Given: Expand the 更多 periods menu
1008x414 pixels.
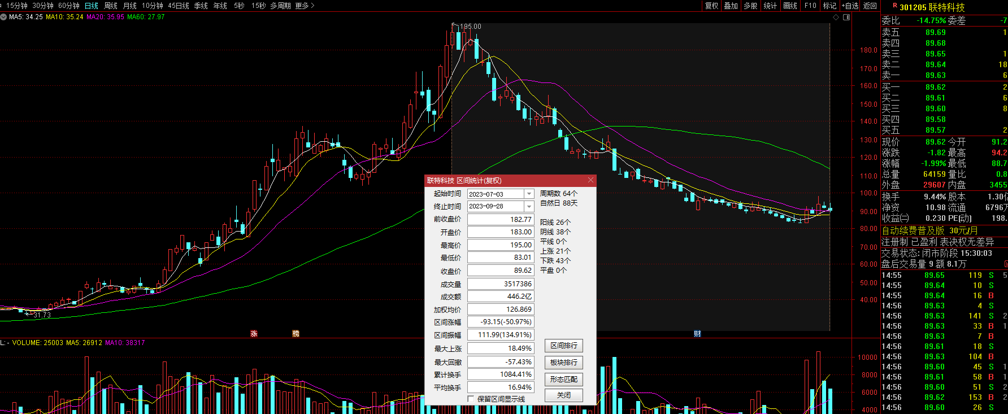Looking at the screenshot, I should [305, 6].
